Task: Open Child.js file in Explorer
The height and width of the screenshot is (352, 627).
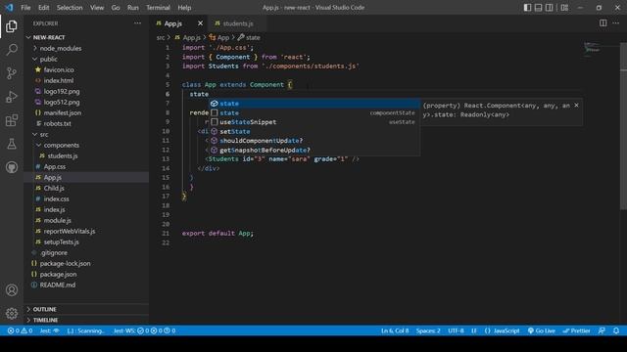Action: (x=86, y=189)
